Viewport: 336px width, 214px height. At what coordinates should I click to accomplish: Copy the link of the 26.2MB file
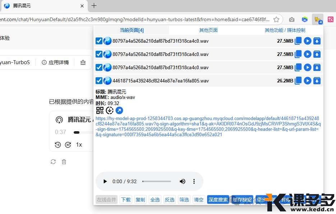pos(298,81)
